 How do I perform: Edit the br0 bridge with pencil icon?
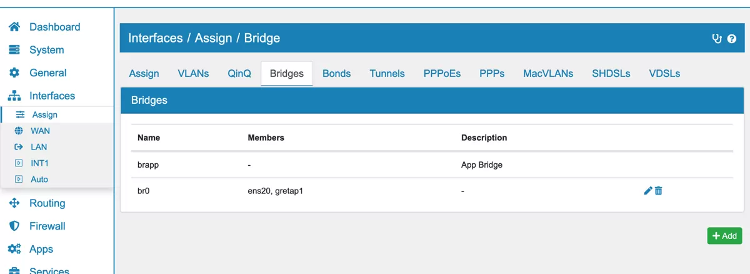647,191
